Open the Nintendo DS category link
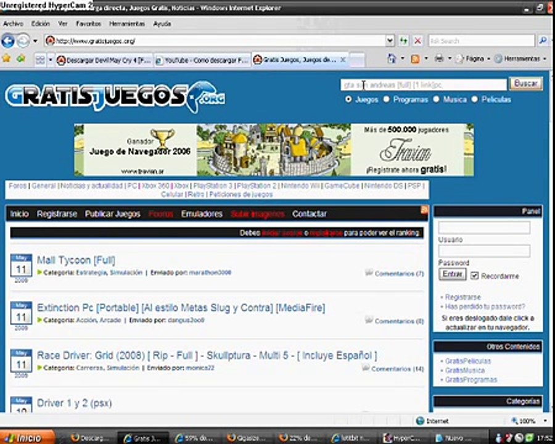This screenshot has width=555, height=444. [384, 186]
